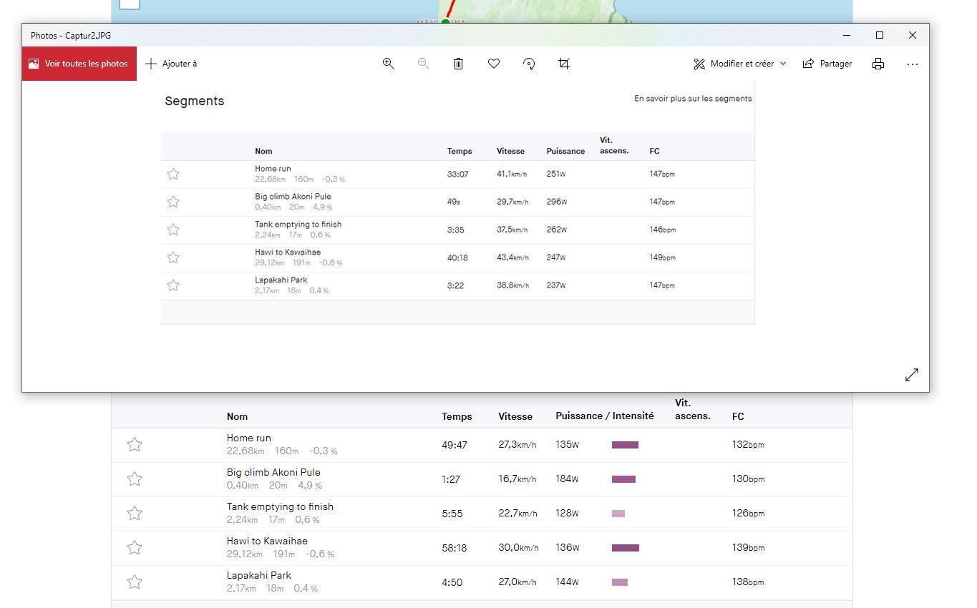
Task: Star the Home run segment at 49:47
Action: click(x=135, y=445)
